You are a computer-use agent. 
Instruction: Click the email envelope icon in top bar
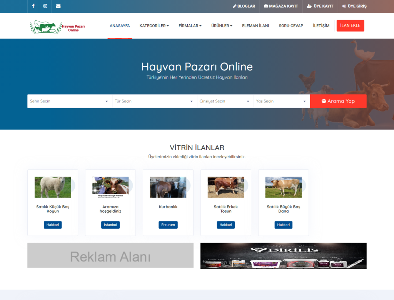58,6
